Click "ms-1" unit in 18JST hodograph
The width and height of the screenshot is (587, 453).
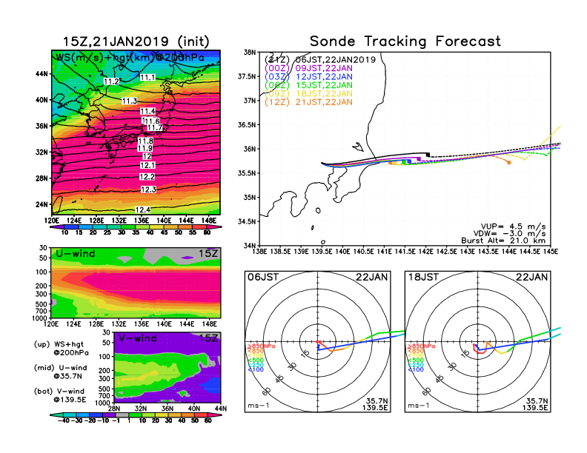coord(419,406)
